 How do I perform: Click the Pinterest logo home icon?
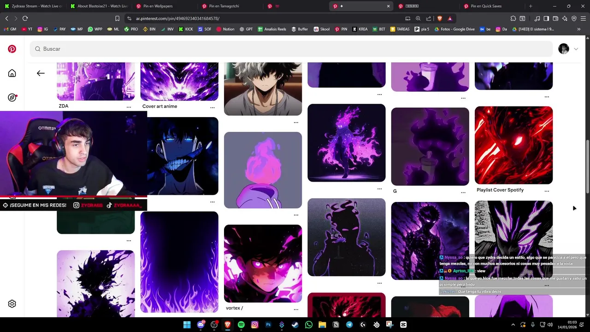click(x=12, y=49)
